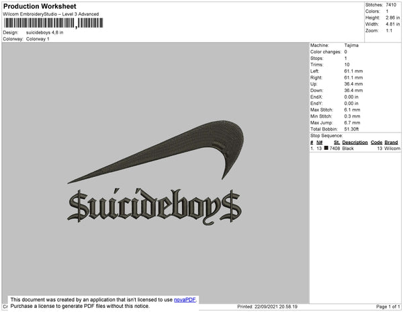The height and width of the screenshot is (312, 403).
Task: Click the Max Jump value 6.7 mm
Action: pyautogui.click(x=353, y=122)
